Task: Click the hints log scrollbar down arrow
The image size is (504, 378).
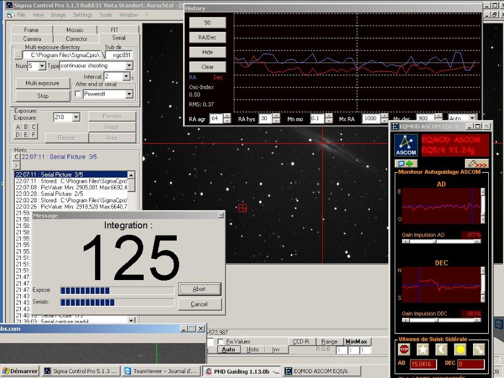Action: 131,320
